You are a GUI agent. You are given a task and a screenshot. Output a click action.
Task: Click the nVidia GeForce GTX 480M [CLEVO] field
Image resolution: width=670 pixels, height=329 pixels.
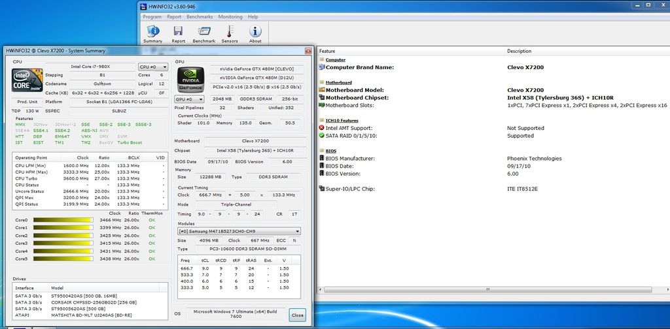tap(257, 69)
